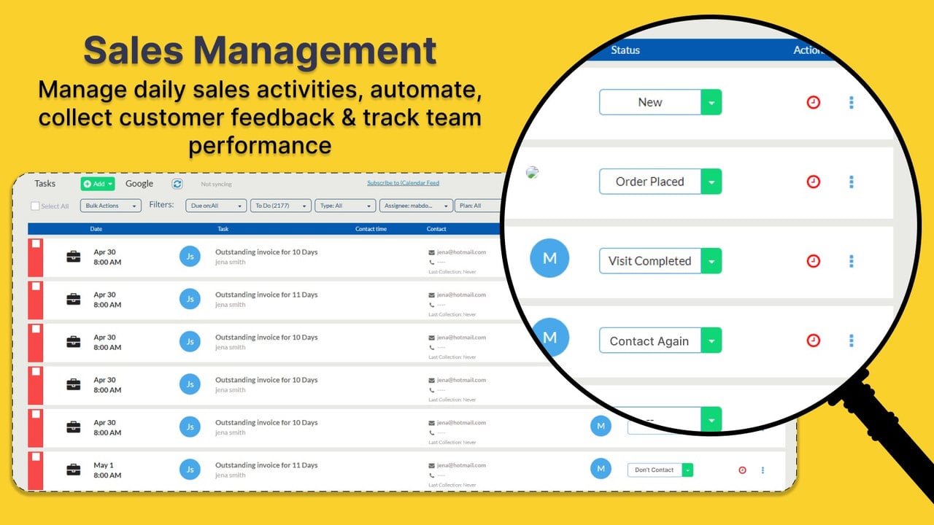Image resolution: width=934 pixels, height=525 pixels.
Task: Click the Task column header
Action: click(x=223, y=229)
